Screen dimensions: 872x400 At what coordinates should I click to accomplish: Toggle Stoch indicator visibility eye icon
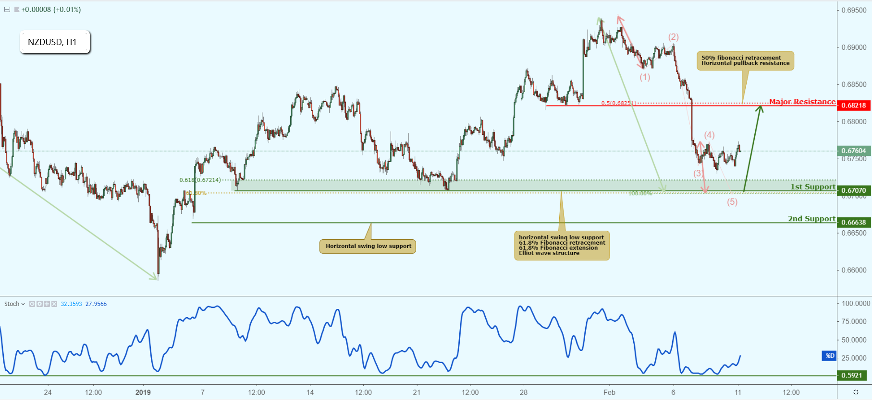click(x=32, y=304)
